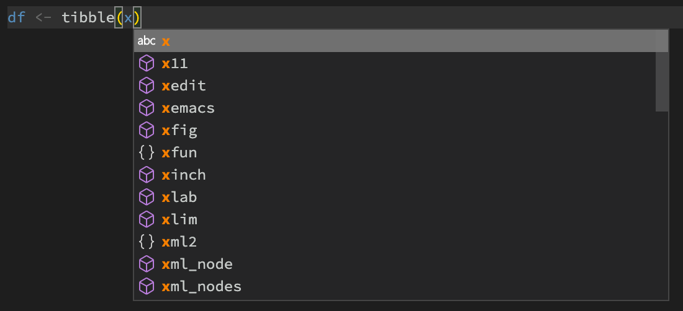This screenshot has width=683, height=311.
Task: Pick xemacs from the suggestion list
Action: tap(188, 108)
